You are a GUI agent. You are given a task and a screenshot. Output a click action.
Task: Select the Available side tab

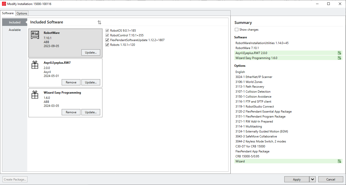click(15, 30)
